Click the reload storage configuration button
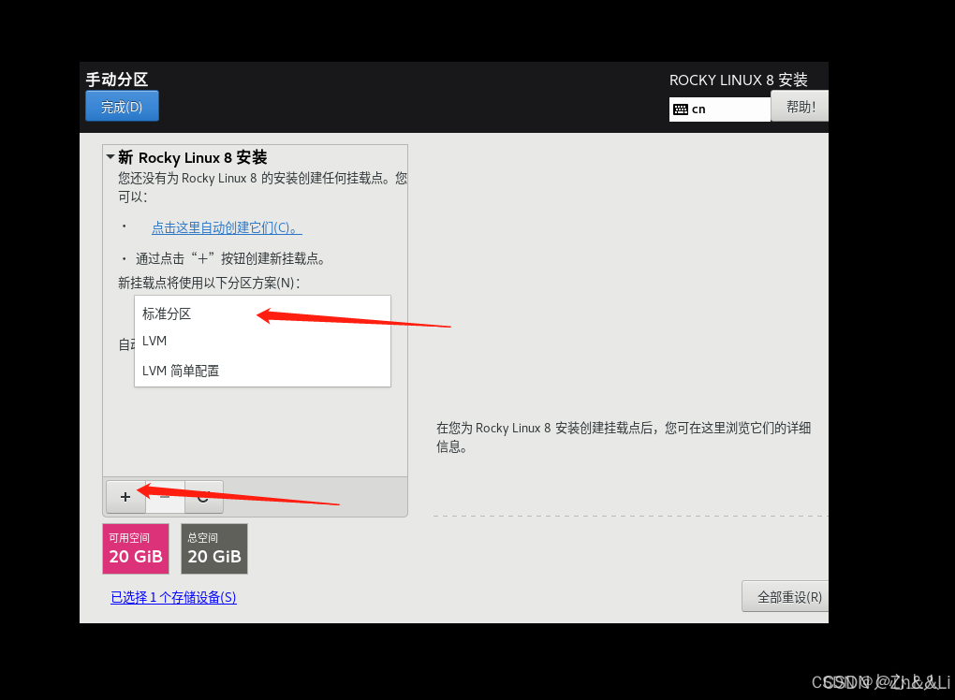955x700 pixels. (x=204, y=497)
